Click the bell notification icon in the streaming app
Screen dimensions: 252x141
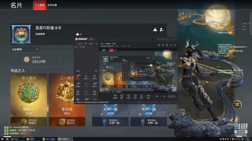click(171, 45)
